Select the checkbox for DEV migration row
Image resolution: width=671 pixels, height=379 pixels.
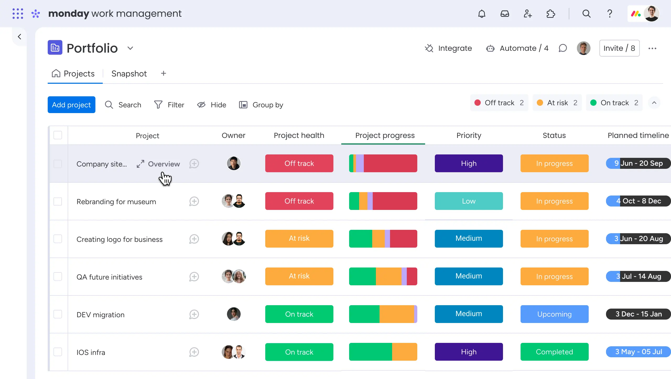point(58,314)
